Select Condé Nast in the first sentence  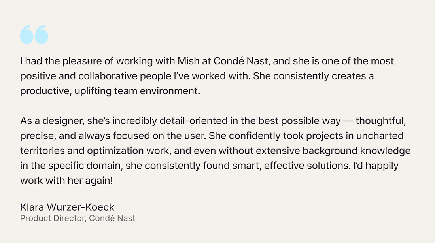click(x=242, y=61)
